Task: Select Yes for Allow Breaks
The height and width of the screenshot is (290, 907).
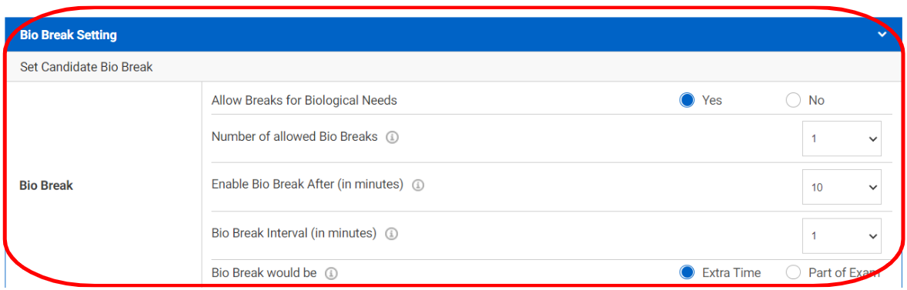Action: tap(687, 100)
